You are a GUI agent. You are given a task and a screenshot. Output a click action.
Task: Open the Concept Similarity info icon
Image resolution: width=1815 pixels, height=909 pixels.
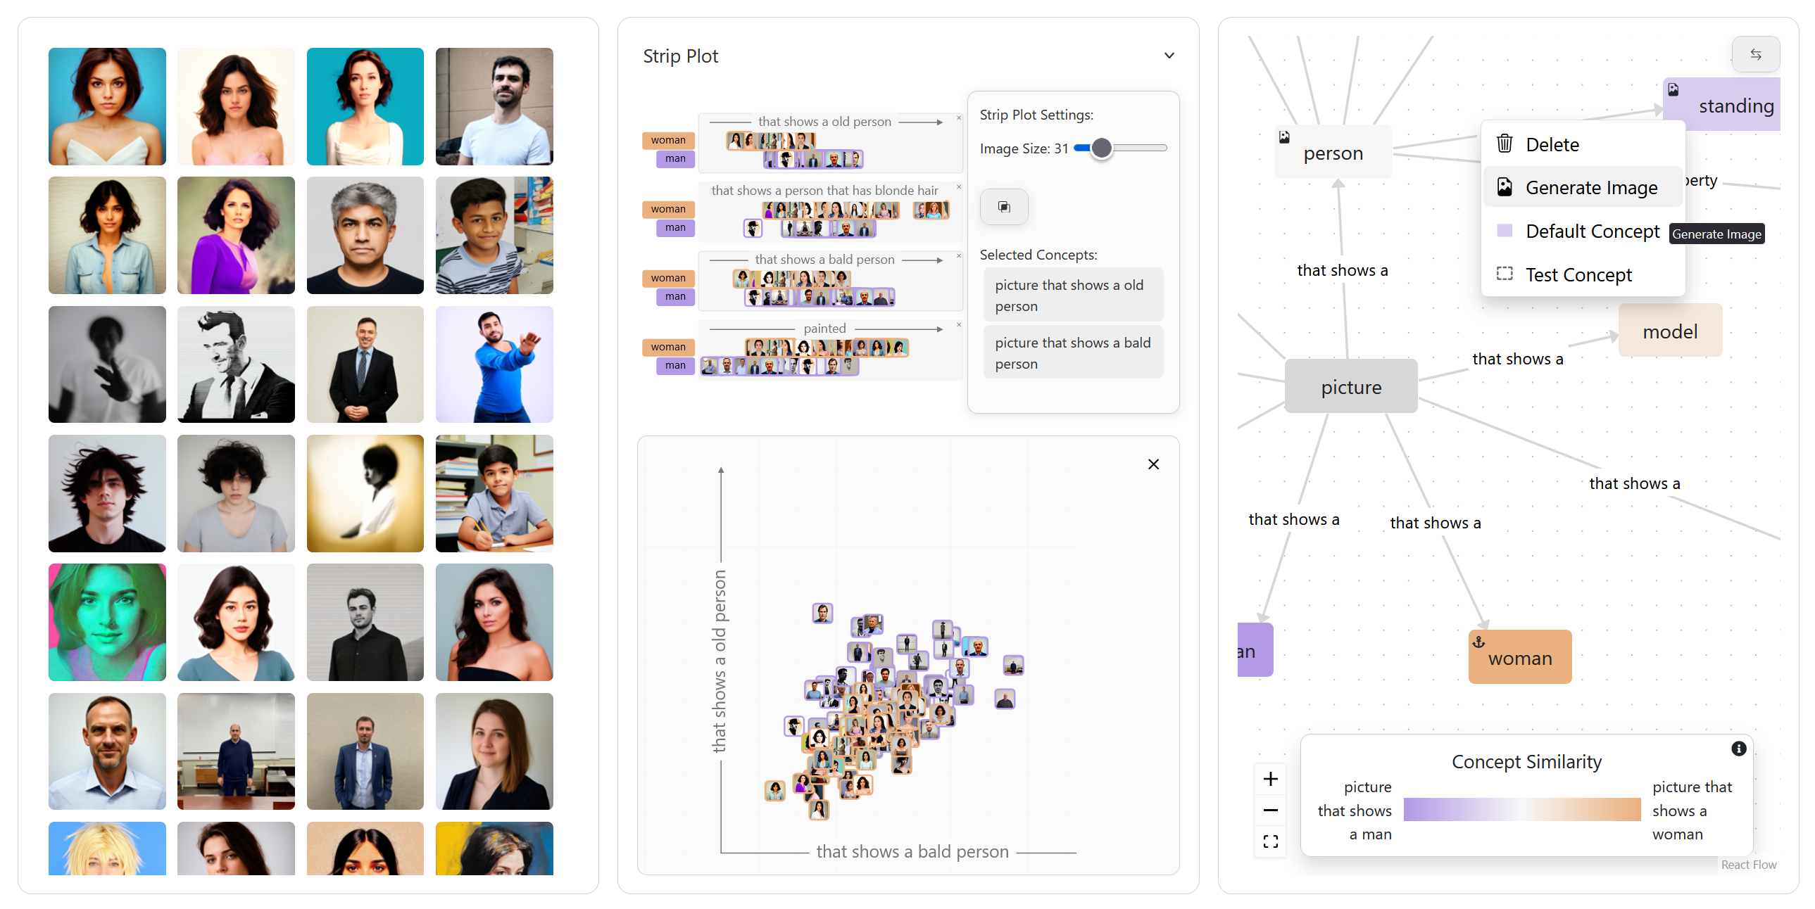coord(1738,748)
